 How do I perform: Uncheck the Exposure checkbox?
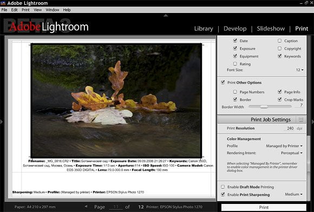tap(235, 48)
